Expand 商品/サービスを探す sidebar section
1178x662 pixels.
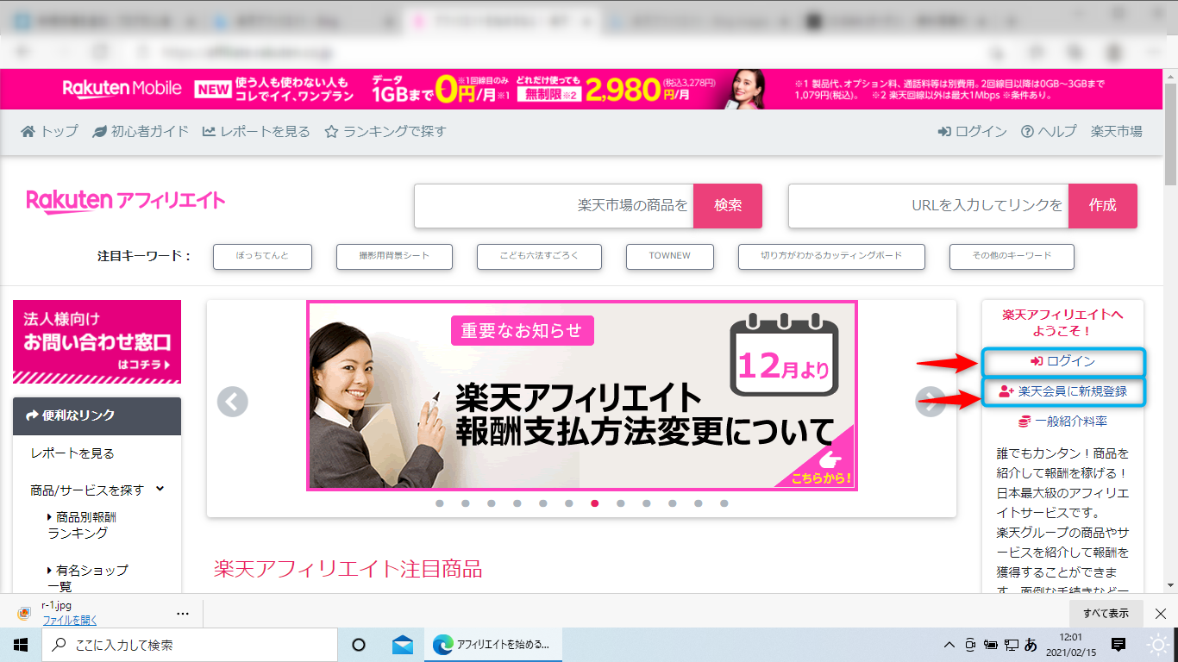(x=160, y=490)
